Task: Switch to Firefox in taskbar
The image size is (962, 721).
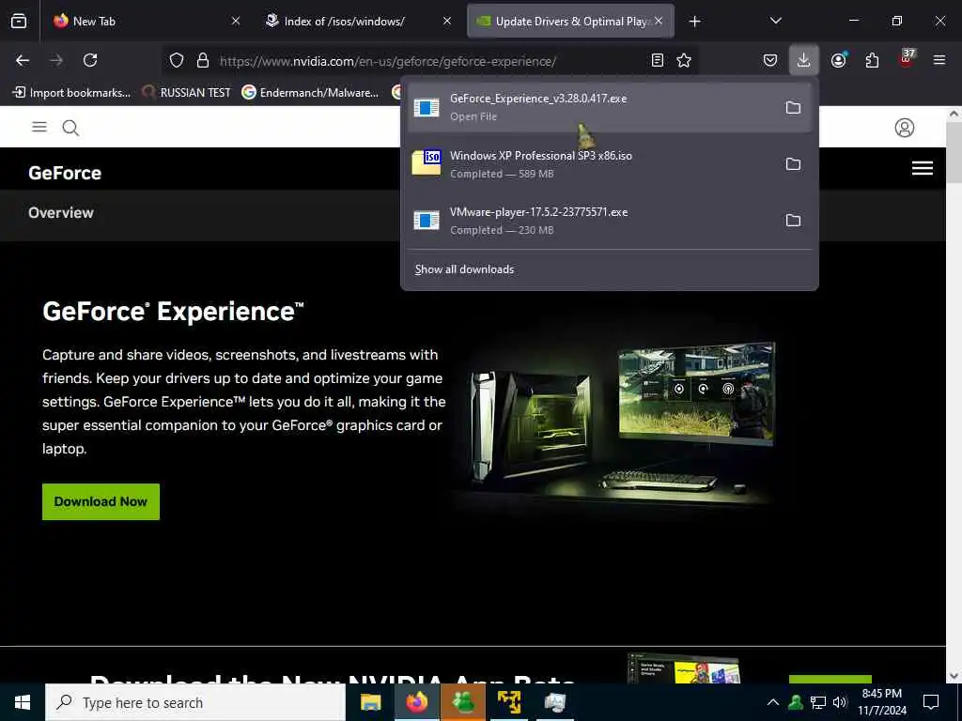Action: (x=416, y=702)
